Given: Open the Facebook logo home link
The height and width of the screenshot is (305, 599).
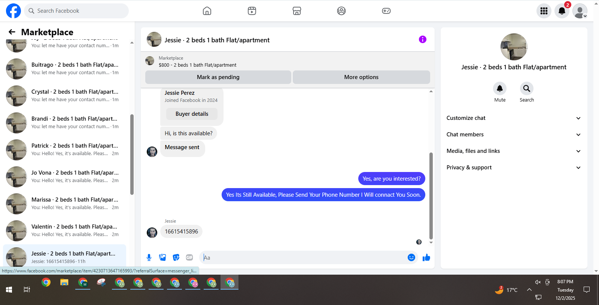Looking at the screenshot, I should click(13, 11).
